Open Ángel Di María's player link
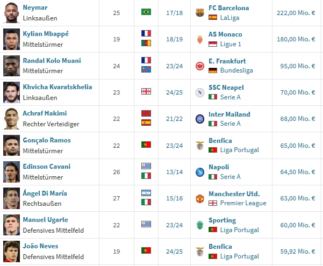Viewport: 323px width, 266px height. coord(45,193)
